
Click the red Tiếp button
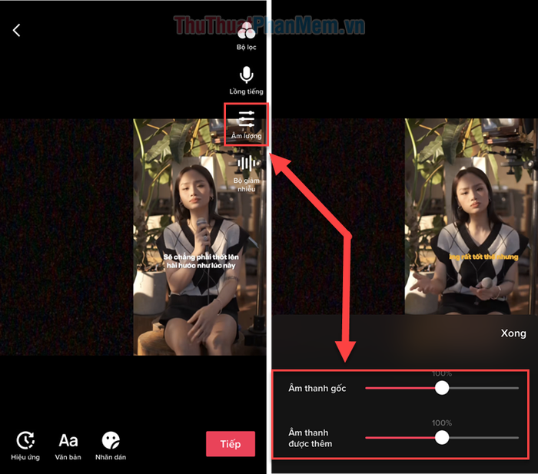tap(231, 444)
